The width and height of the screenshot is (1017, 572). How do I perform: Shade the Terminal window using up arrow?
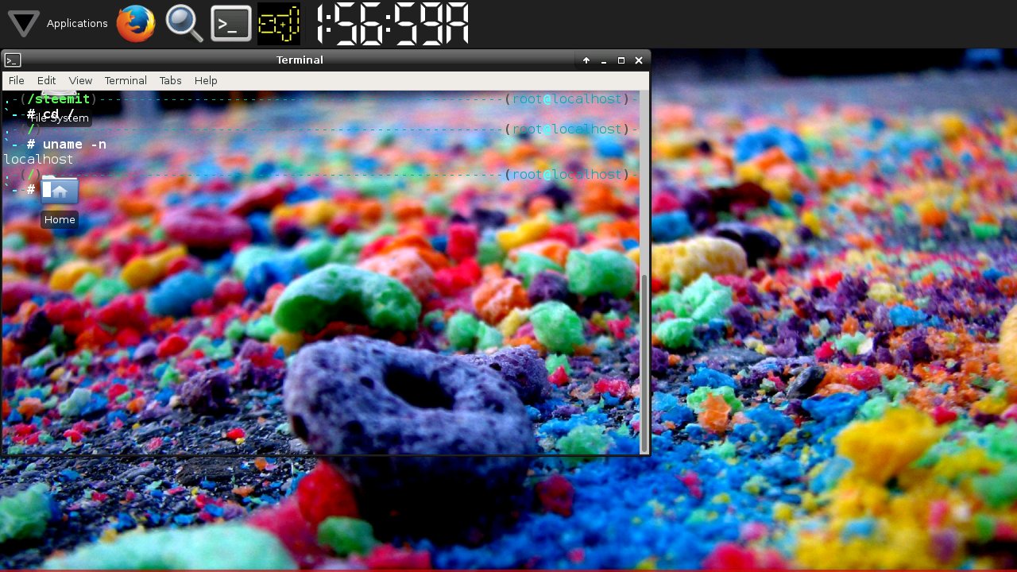586,60
